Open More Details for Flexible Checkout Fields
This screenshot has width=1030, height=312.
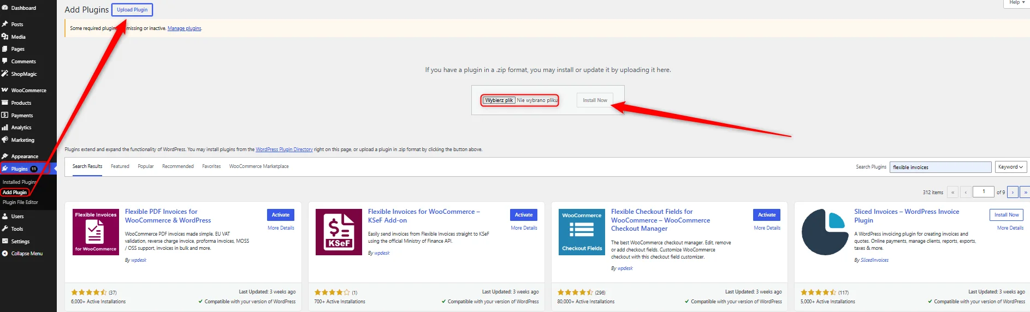[767, 228]
